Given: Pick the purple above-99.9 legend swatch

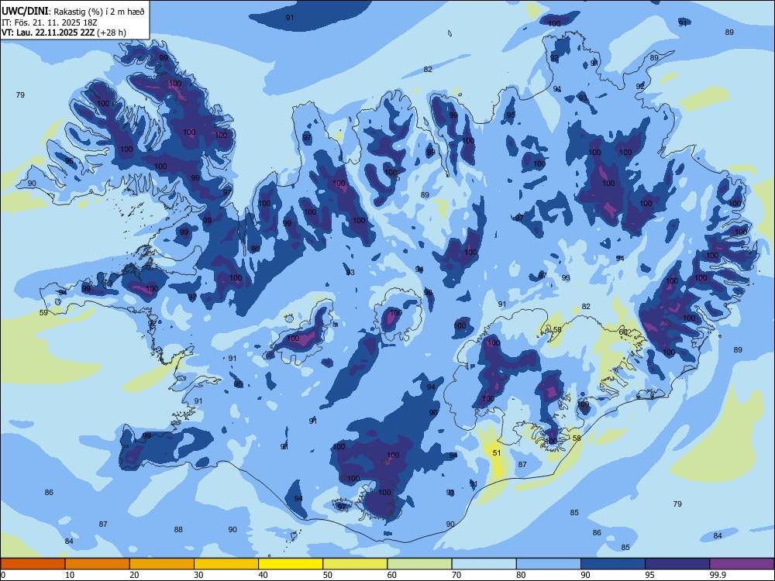Looking at the screenshot, I should 742,564.
